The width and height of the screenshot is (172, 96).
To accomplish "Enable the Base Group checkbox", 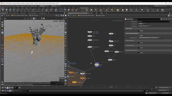I will click(139, 31).
